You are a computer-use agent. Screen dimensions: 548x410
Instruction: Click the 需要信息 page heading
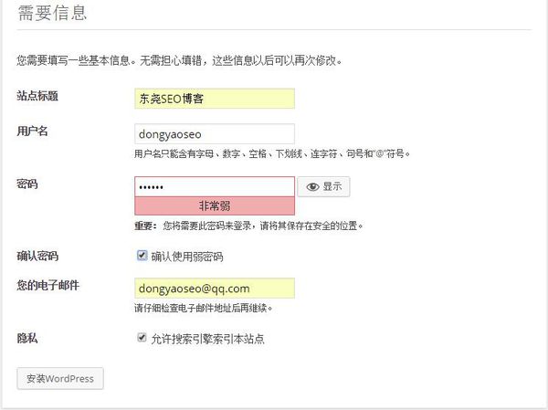point(52,13)
